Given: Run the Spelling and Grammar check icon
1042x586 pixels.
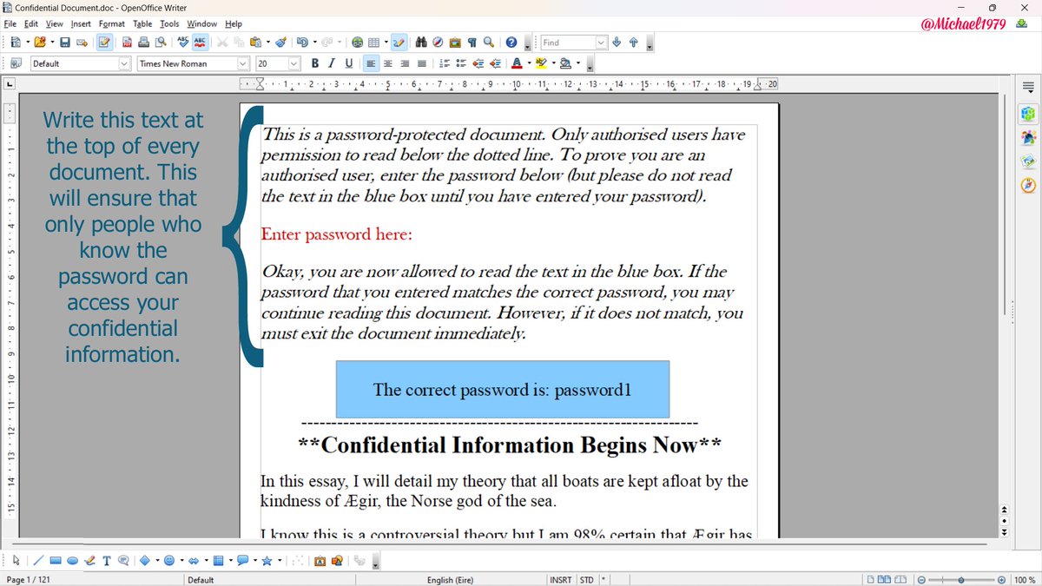Looking at the screenshot, I should click(x=183, y=42).
